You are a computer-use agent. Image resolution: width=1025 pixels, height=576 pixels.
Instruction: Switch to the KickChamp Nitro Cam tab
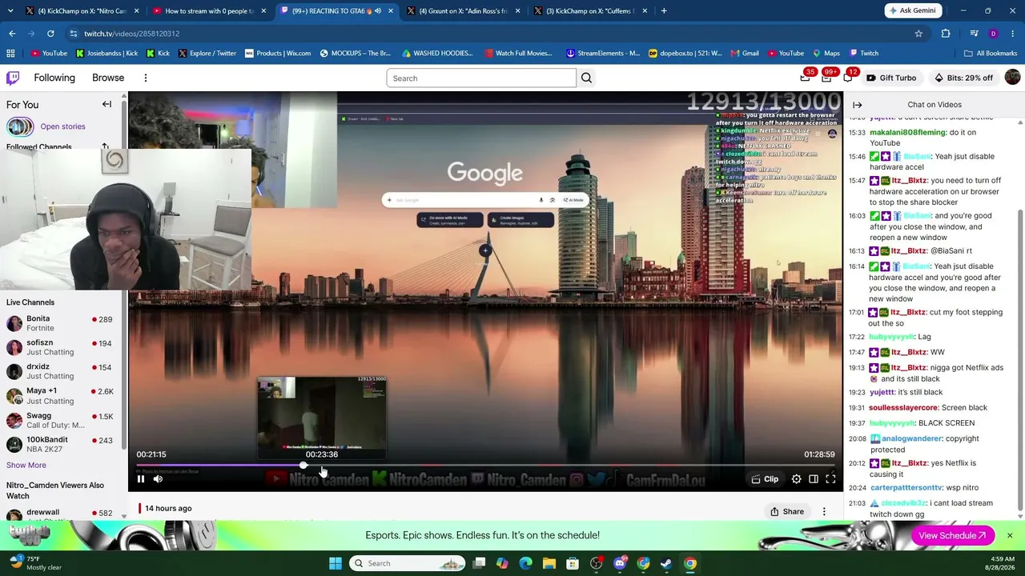[82, 10]
